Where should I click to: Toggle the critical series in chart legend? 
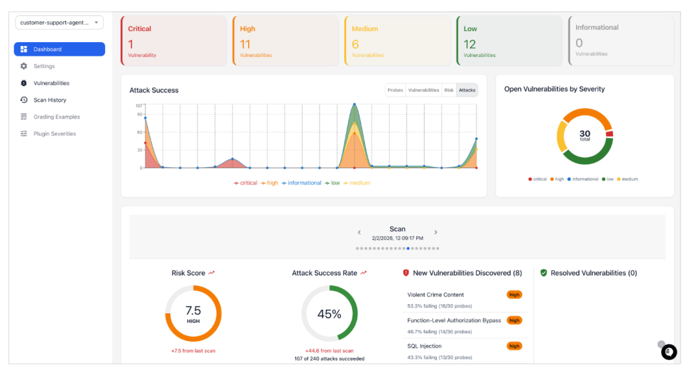(x=246, y=183)
